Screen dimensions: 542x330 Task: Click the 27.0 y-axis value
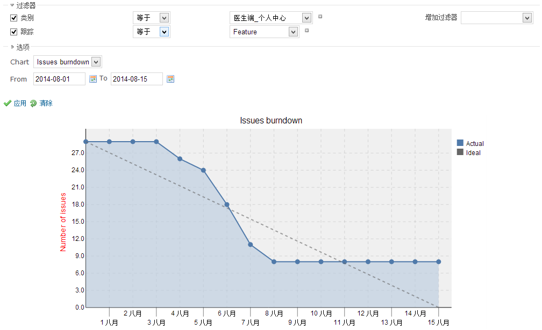[78, 153]
